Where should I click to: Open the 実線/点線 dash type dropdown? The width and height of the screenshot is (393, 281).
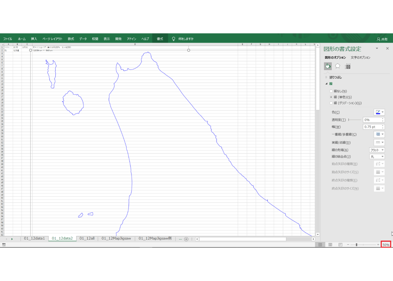point(379,143)
